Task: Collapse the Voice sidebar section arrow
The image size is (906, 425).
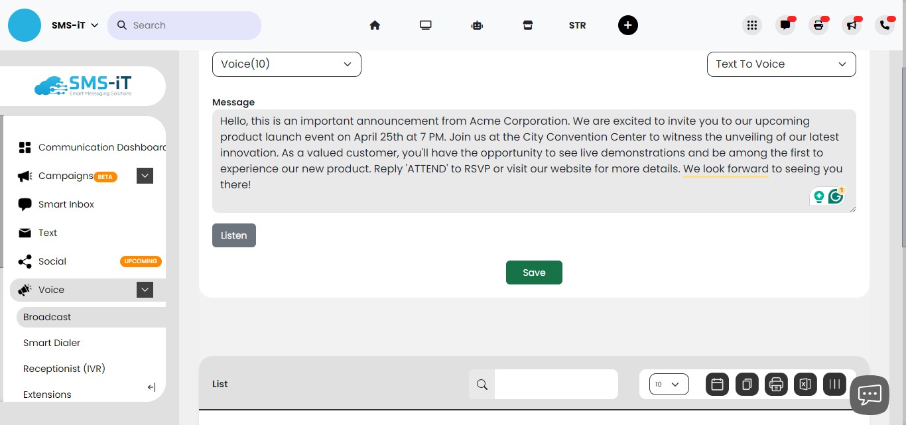Action: 145,290
